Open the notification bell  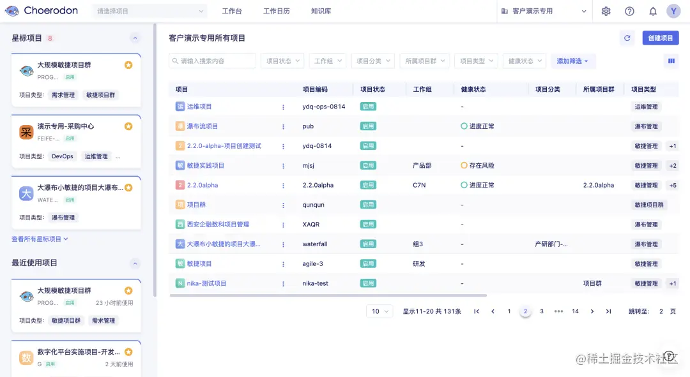652,11
